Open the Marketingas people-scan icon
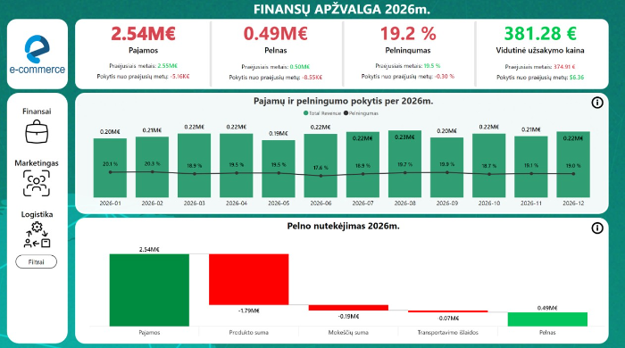 pyautogui.click(x=37, y=183)
